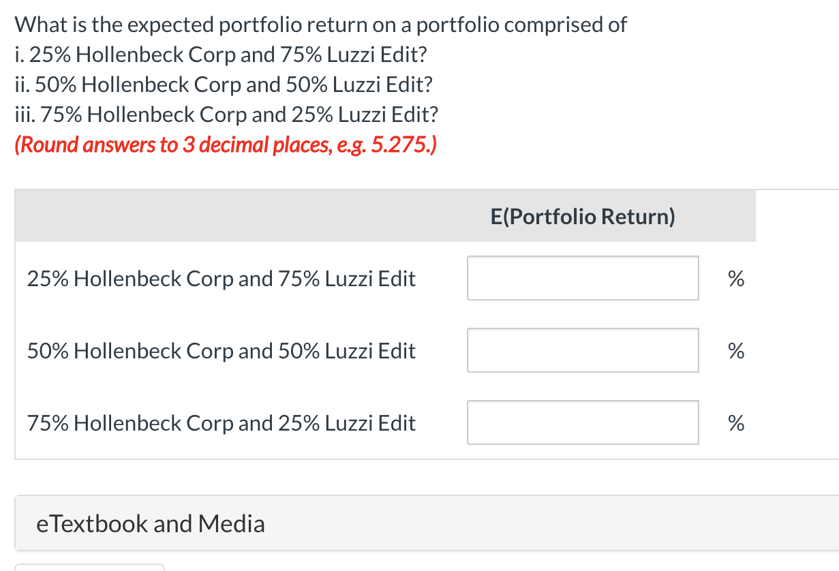Expand the eTextbook and Media section
The width and height of the screenshot is (839, 571).
click(150, 523)
